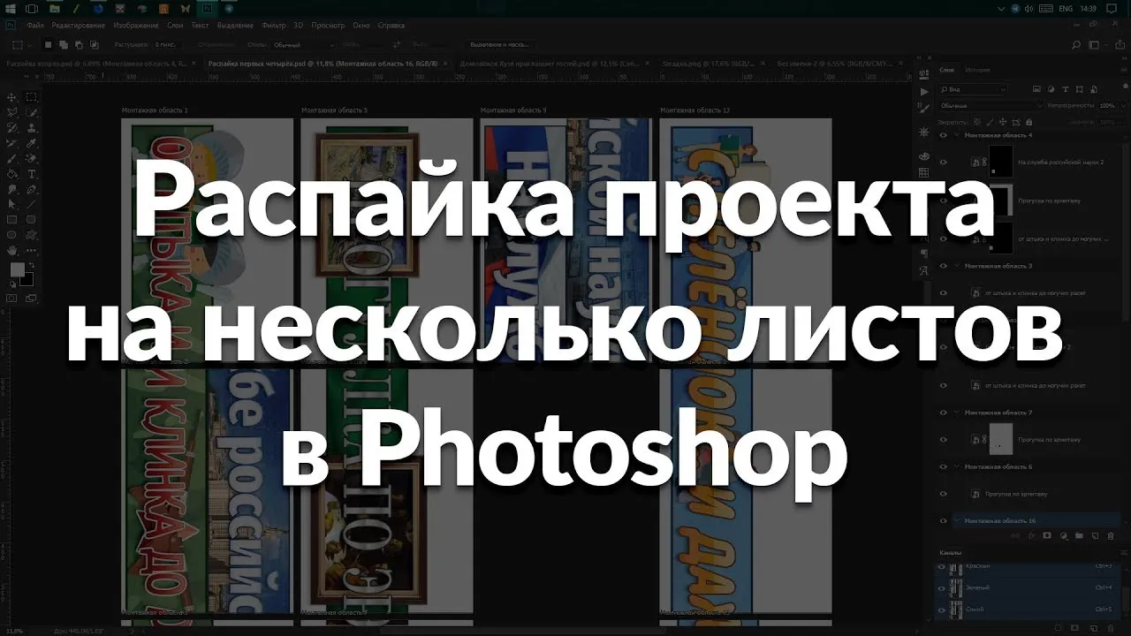The height and width of the screenshot is (636, 1131).
Task: Click the Create new layer icon
Action: point(1095,535)
